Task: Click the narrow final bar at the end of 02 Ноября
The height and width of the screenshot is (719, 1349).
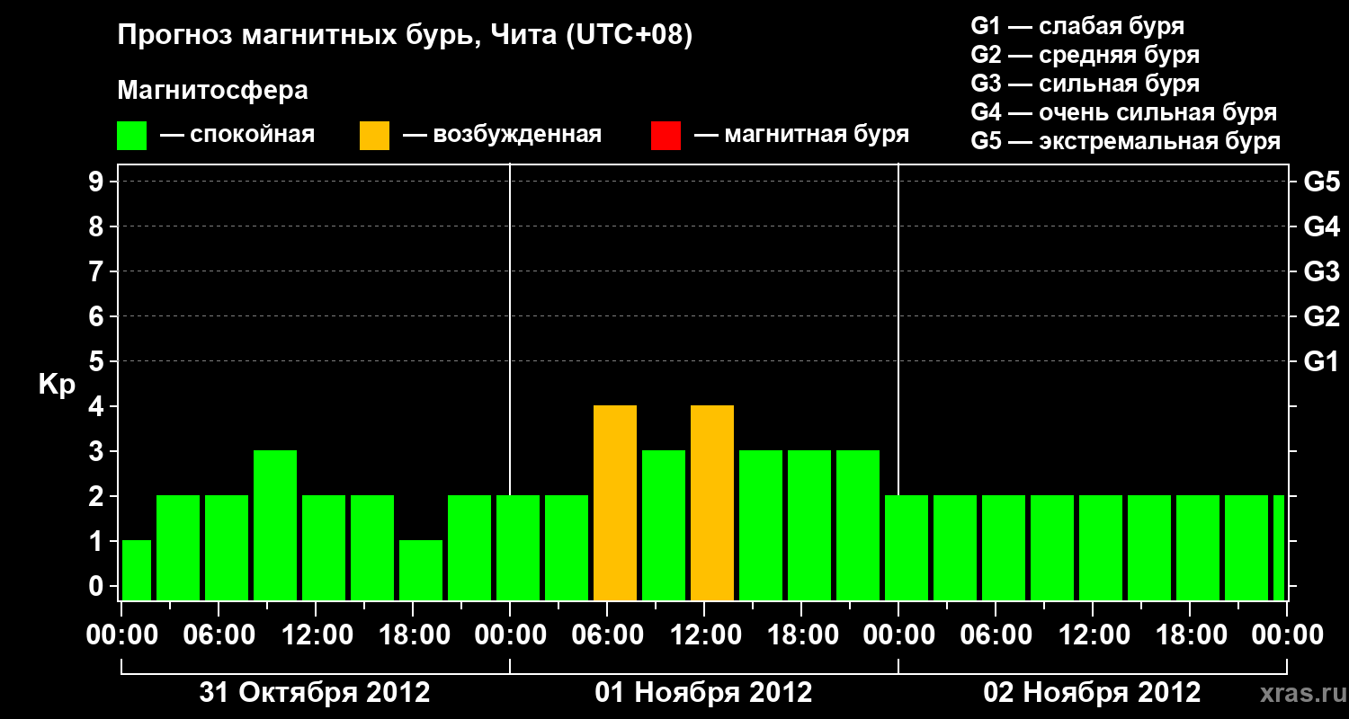Action: tap(1279, 548)
